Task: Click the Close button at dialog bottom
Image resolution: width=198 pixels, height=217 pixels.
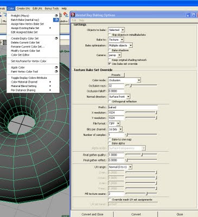Action: (180, 214)
